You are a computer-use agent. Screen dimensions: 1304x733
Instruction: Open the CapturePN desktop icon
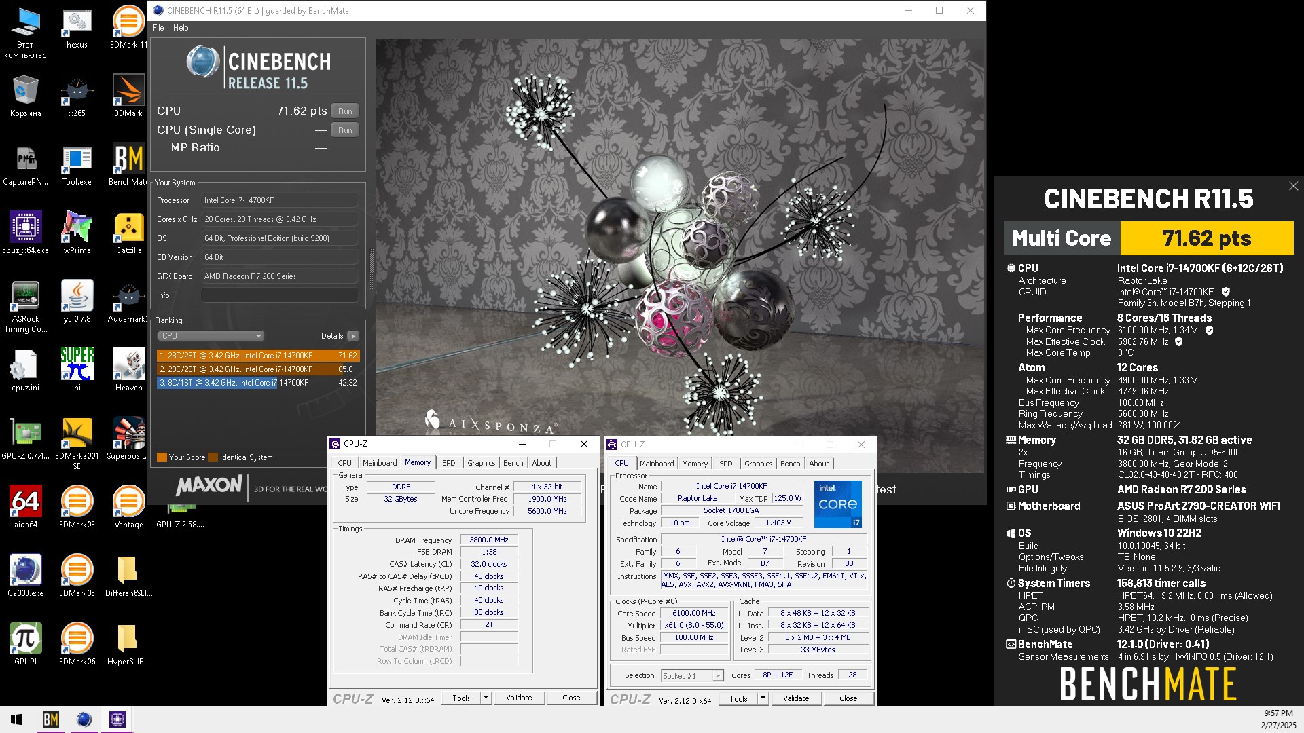click(25, 165)
